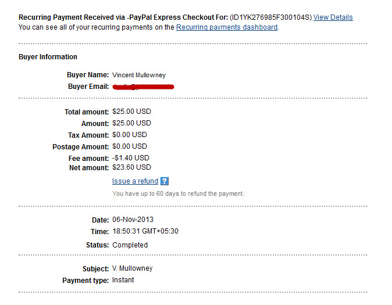Open the View Details link
The image size is (392, 305).
coord(333,17)
